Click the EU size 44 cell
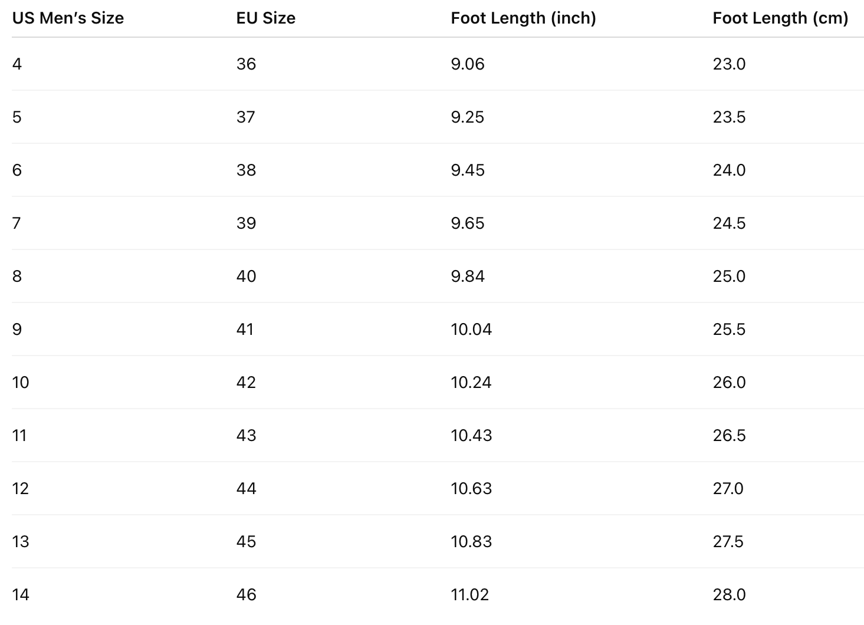This screenshot has height=625, width=864. click(x=246, y=488)
